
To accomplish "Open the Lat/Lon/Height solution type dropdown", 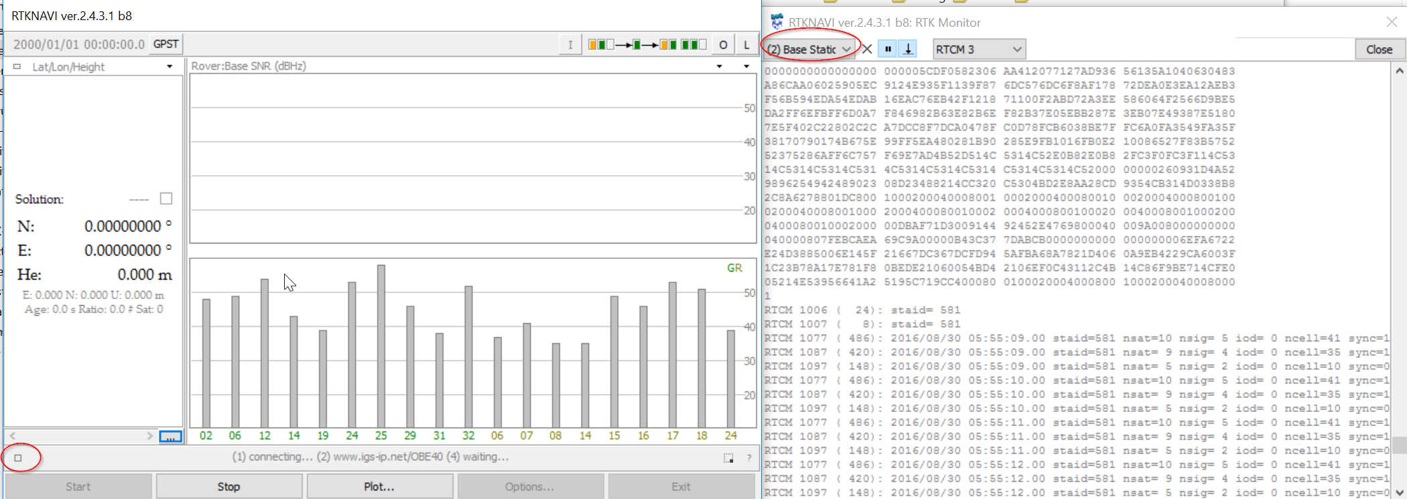I will 169,67.
